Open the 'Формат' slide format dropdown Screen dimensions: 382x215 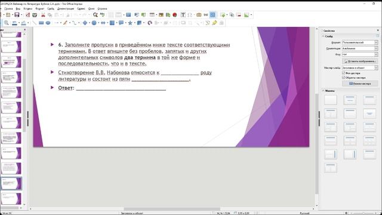pos(360,42)
